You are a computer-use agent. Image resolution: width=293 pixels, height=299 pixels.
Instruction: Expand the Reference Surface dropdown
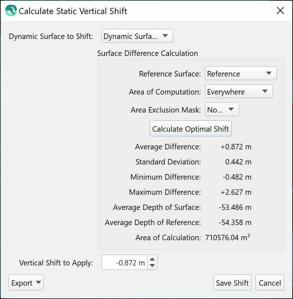240,74
